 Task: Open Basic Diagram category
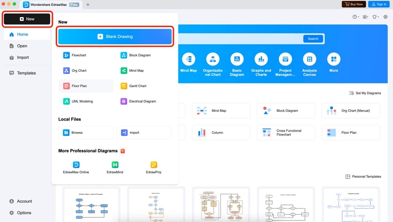pyautogui.click(x=237, y=65)
